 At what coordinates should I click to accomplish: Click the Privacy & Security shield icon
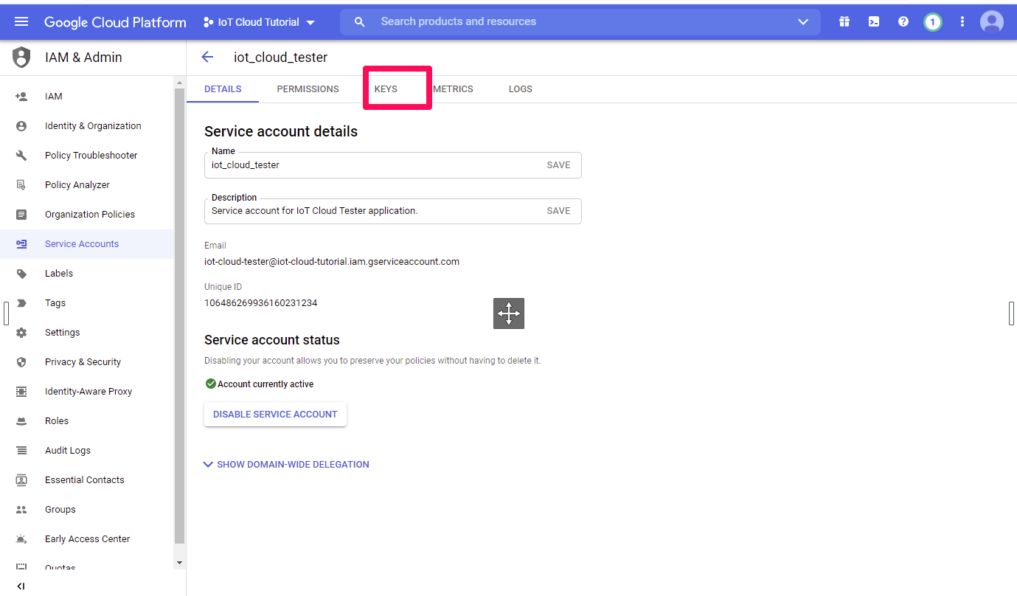tap(21, 362)
